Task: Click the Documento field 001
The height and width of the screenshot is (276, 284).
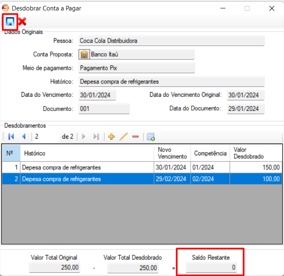Action: [104, 109]
